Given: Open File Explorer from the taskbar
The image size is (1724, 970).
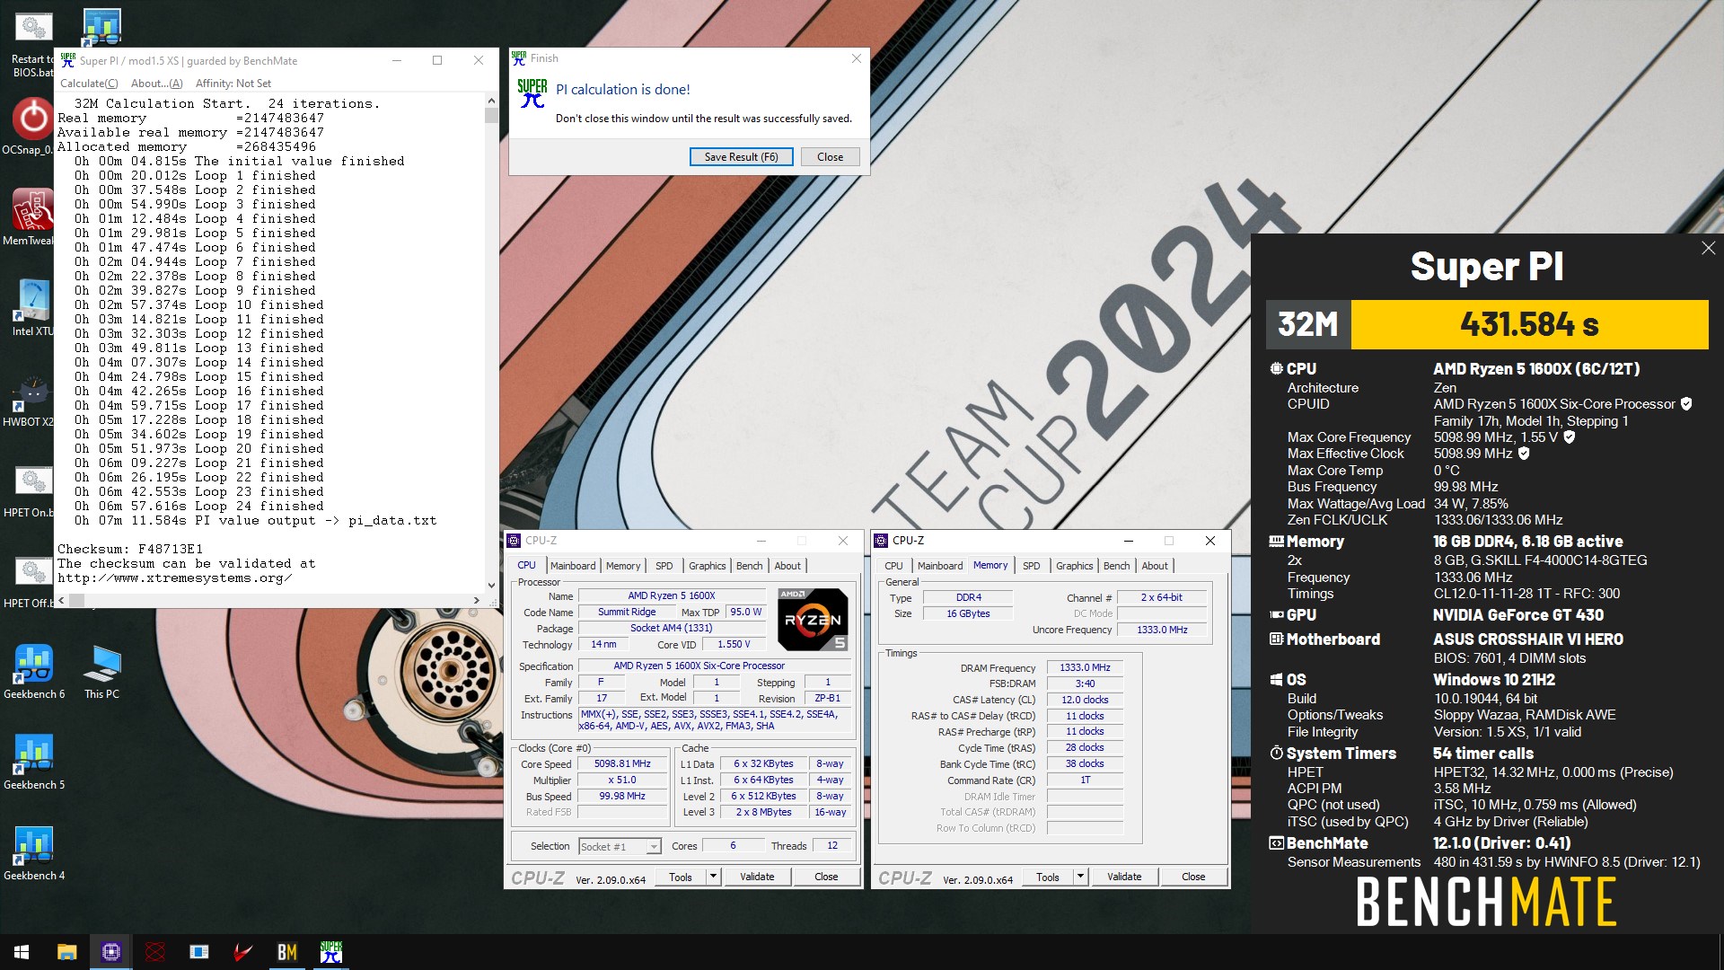Looking at the screenshot, I should click(x=66, y=952).
